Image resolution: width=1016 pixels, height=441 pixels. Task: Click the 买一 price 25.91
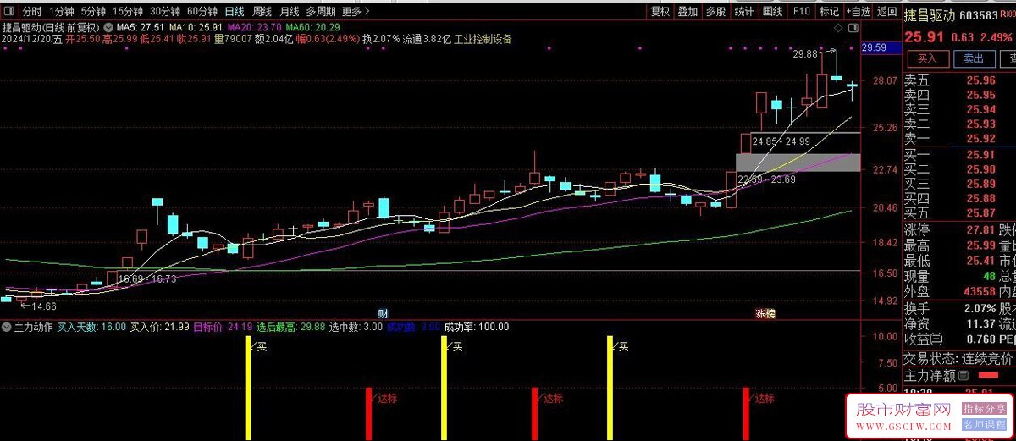980,155
